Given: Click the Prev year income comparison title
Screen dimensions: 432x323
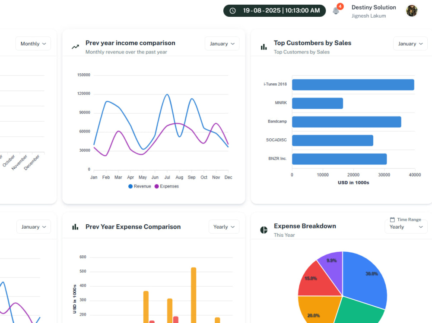Looking at the screenshot, I should pyautogui.click(x=130, y=43).
